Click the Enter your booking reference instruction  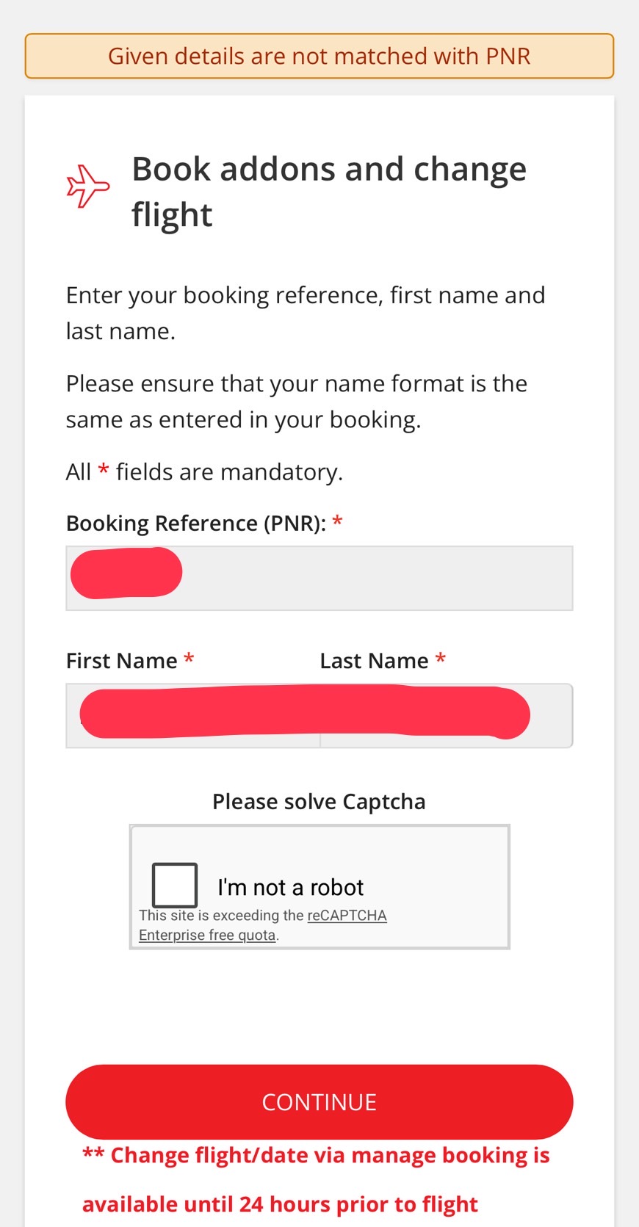tap(306, 313)
